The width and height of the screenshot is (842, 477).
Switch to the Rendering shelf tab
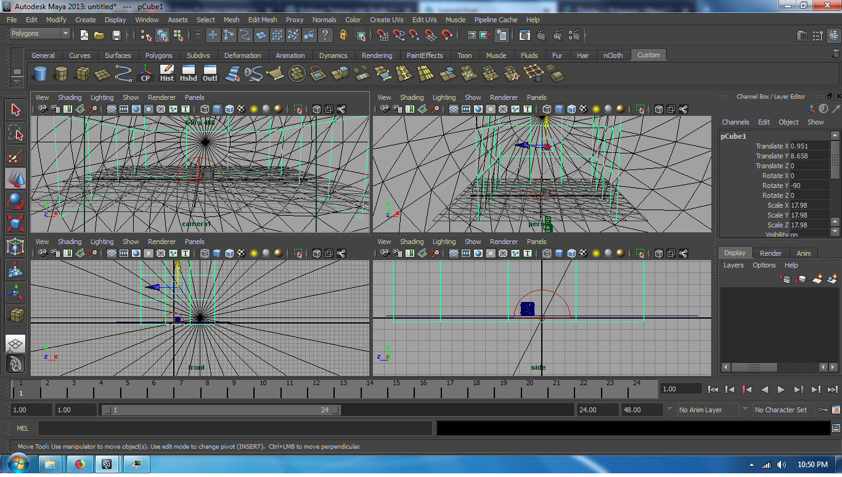(x=376, y=55)
